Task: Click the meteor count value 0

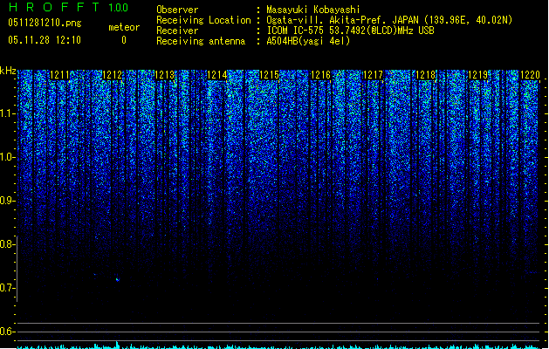Action: 124,40
